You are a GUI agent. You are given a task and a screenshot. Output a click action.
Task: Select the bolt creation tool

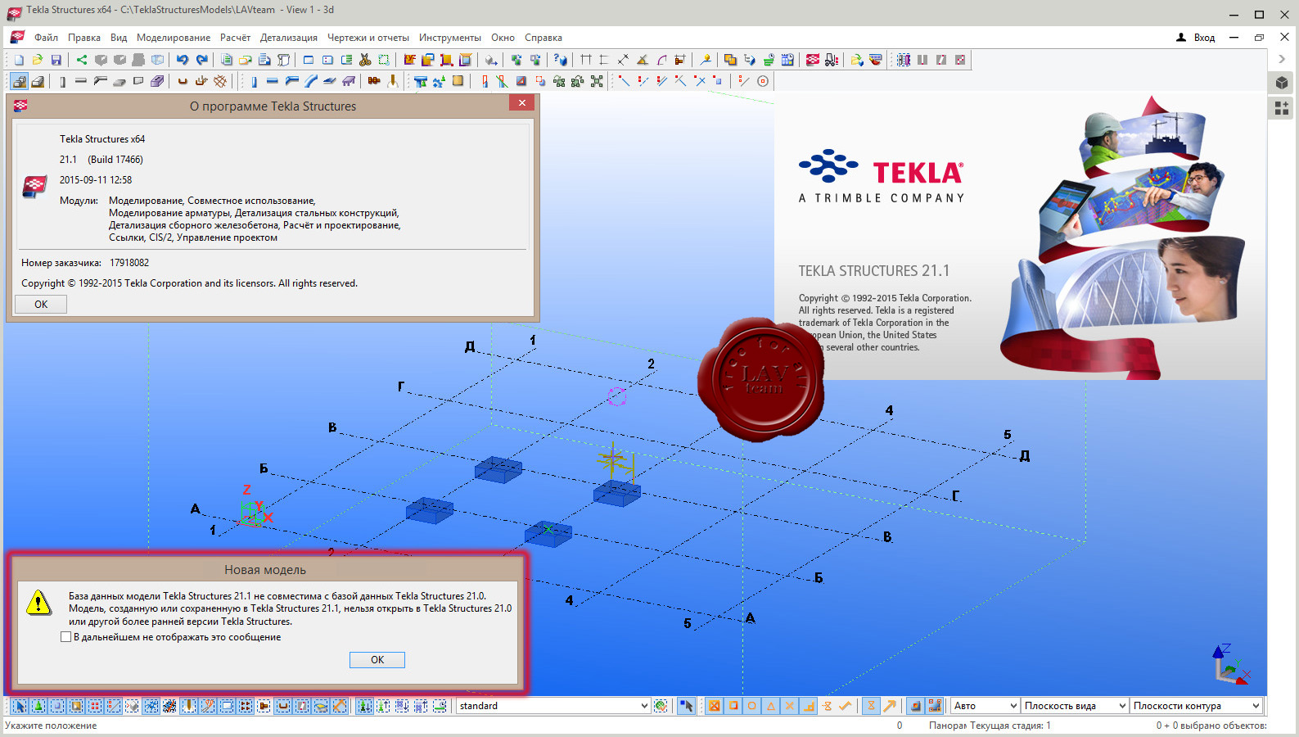[374, 81]
